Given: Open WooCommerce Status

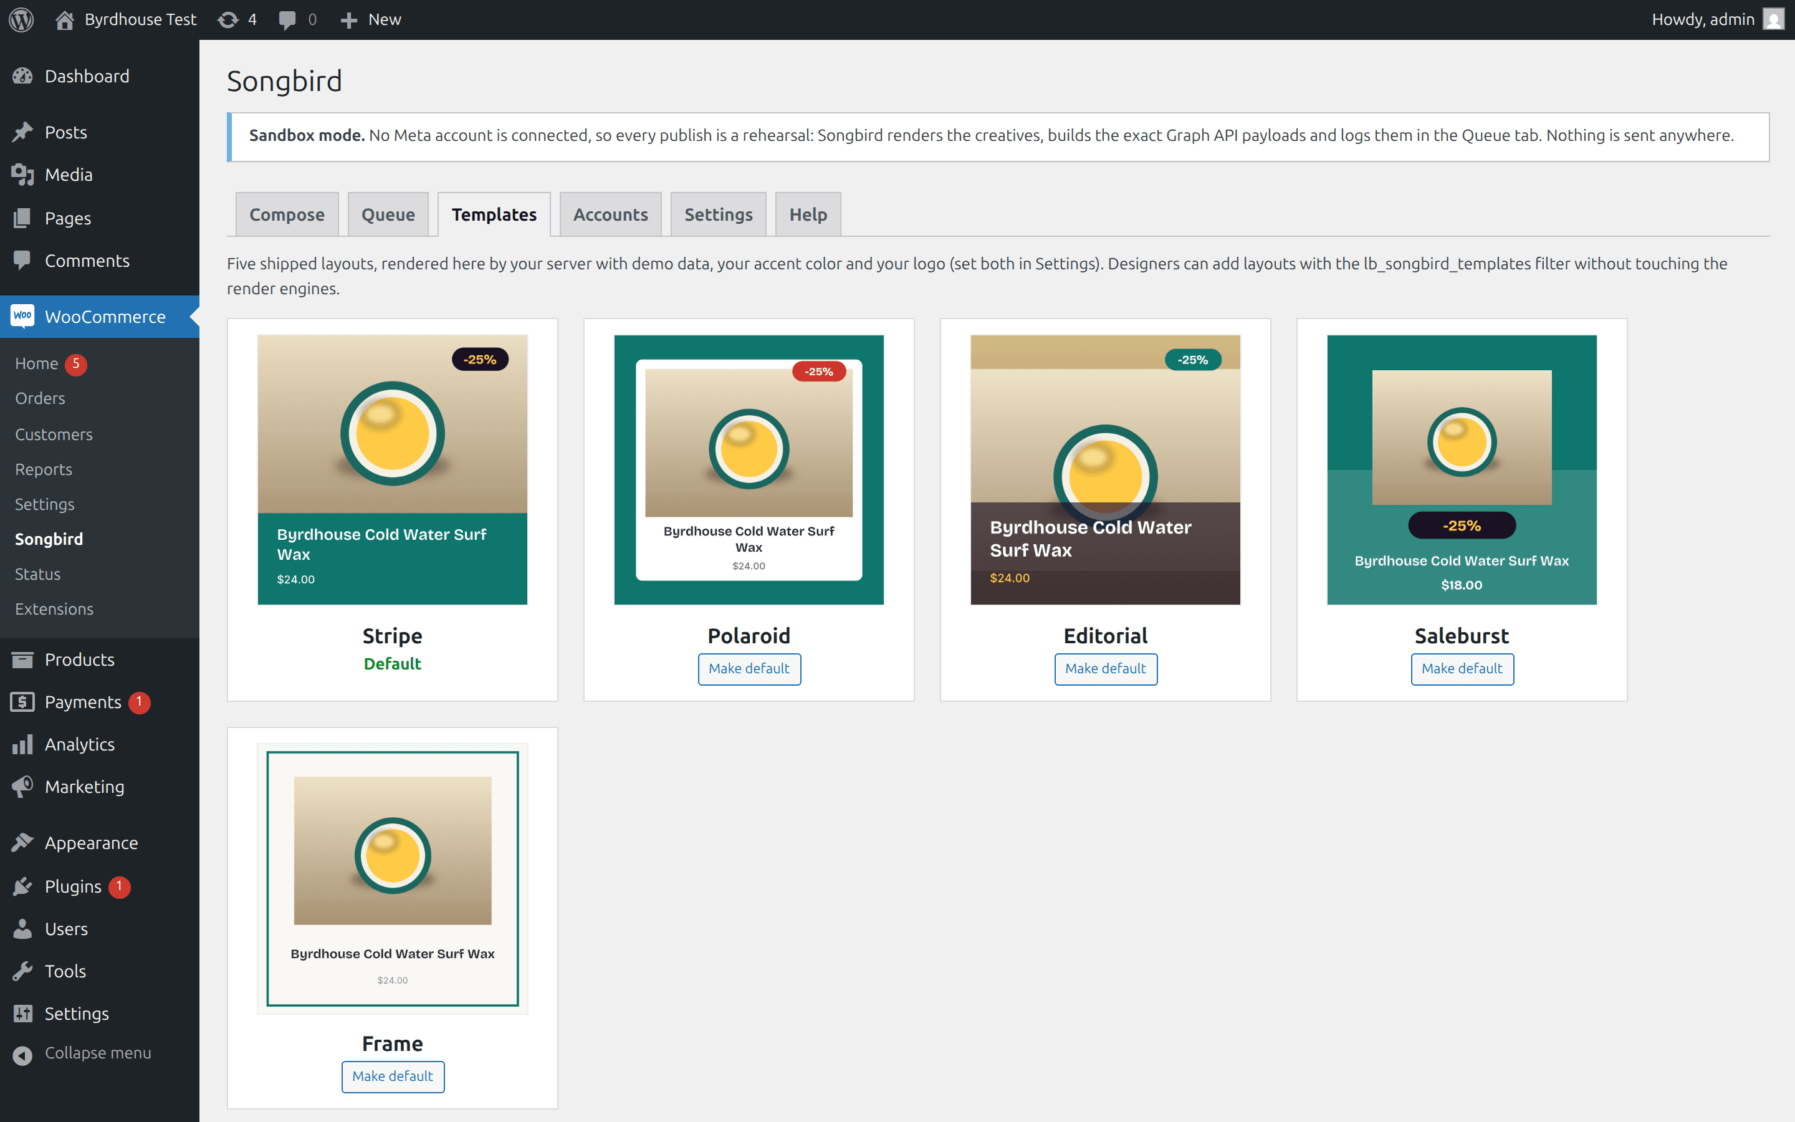Looking at the screenshot, I should (38, 573).
